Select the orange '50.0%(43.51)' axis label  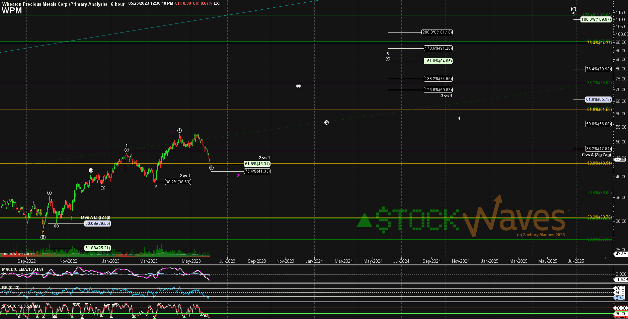[x=600, y=163]
